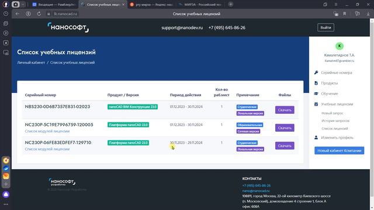Switch to the МИРЭА tab
The height and width of the screenshot is (210, 374).
point(200,5)
